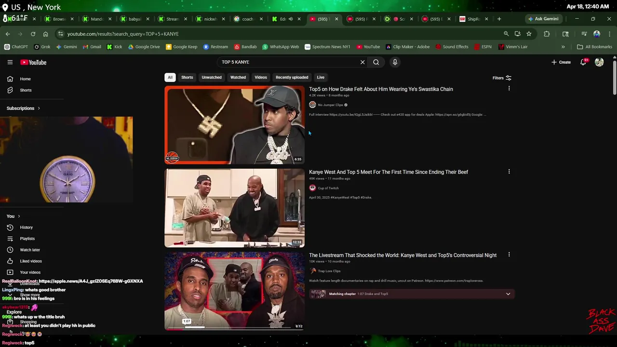Screen dimensions: 617x347
Task: Go back with the browser arrow
Action: point(8,34)
